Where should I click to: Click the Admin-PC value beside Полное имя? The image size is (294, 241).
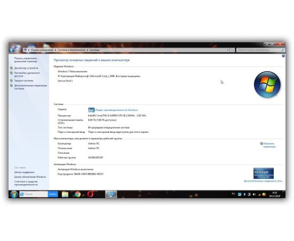(94, 148)
